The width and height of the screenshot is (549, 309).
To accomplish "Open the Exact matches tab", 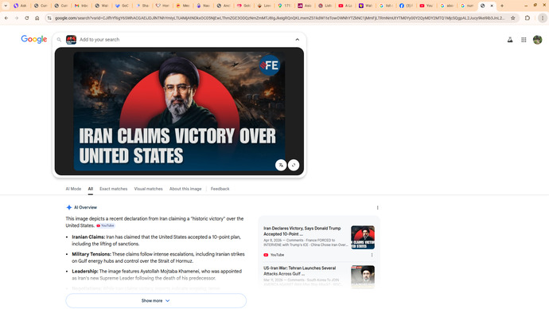I will [x=114, y=189].
